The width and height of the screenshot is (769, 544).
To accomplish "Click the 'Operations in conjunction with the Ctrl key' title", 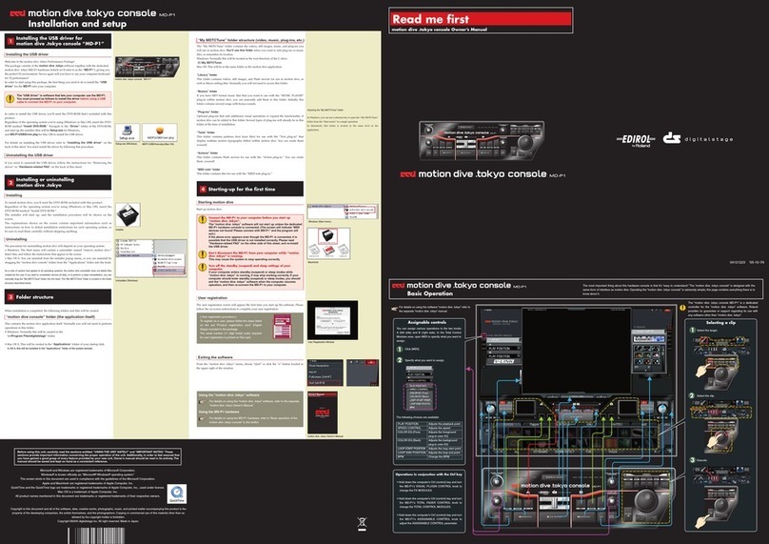I will [x=428, y=474].
